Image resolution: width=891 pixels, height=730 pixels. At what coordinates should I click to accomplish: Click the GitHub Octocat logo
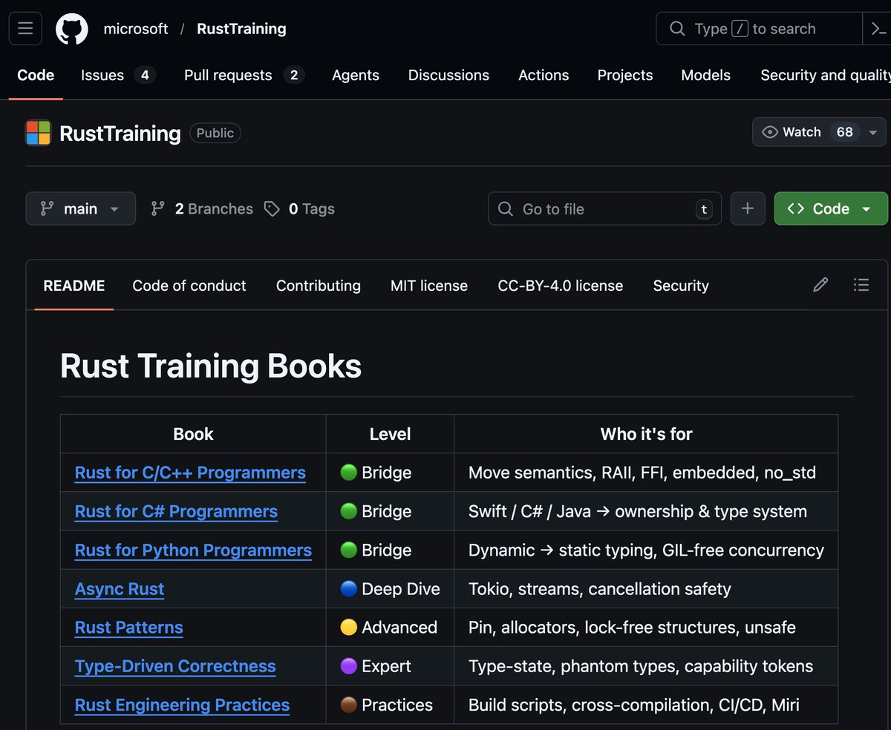(72, 29)
